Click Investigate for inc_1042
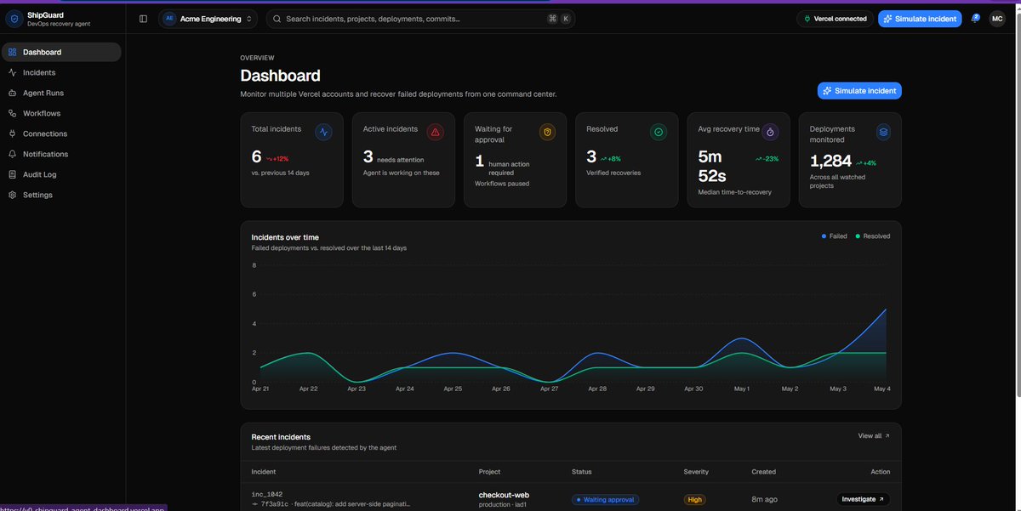 click(863, 499)
